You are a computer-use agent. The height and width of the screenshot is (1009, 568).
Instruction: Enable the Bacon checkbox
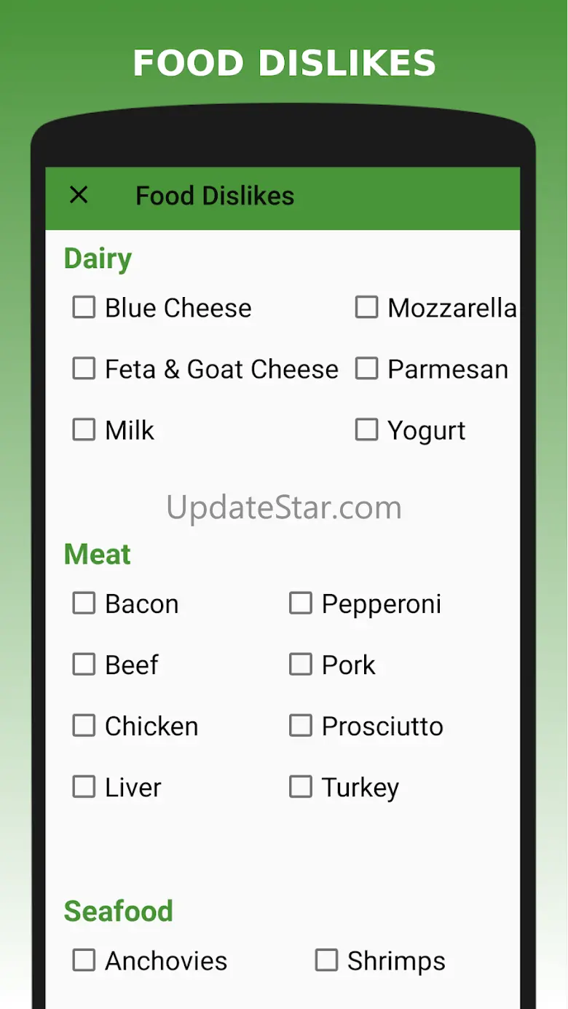[x=84, y=604]
